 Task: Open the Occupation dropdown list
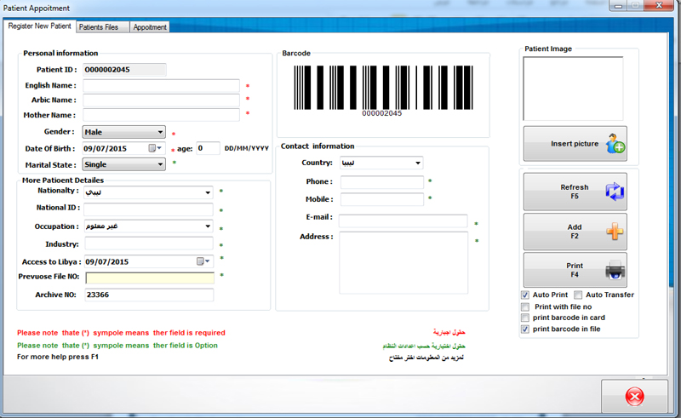207,226
